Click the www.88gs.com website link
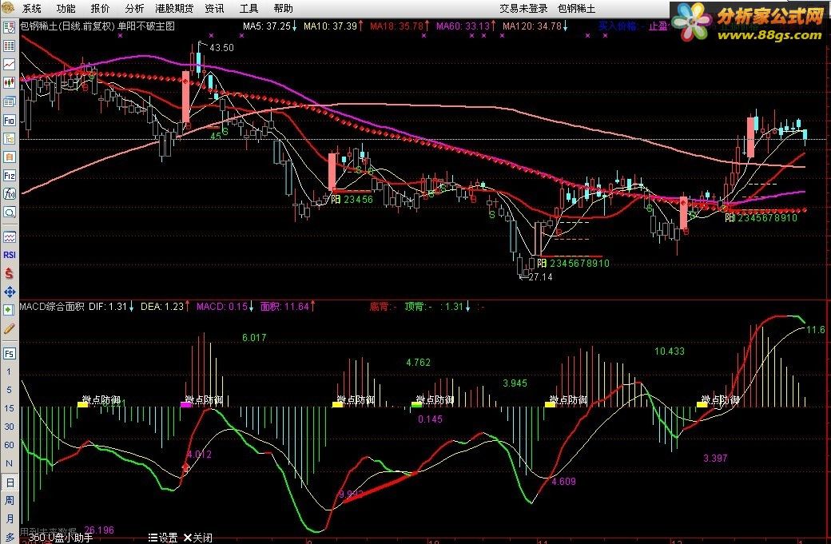Viewport: 831px width, 544px height. (x=769, y=35)
